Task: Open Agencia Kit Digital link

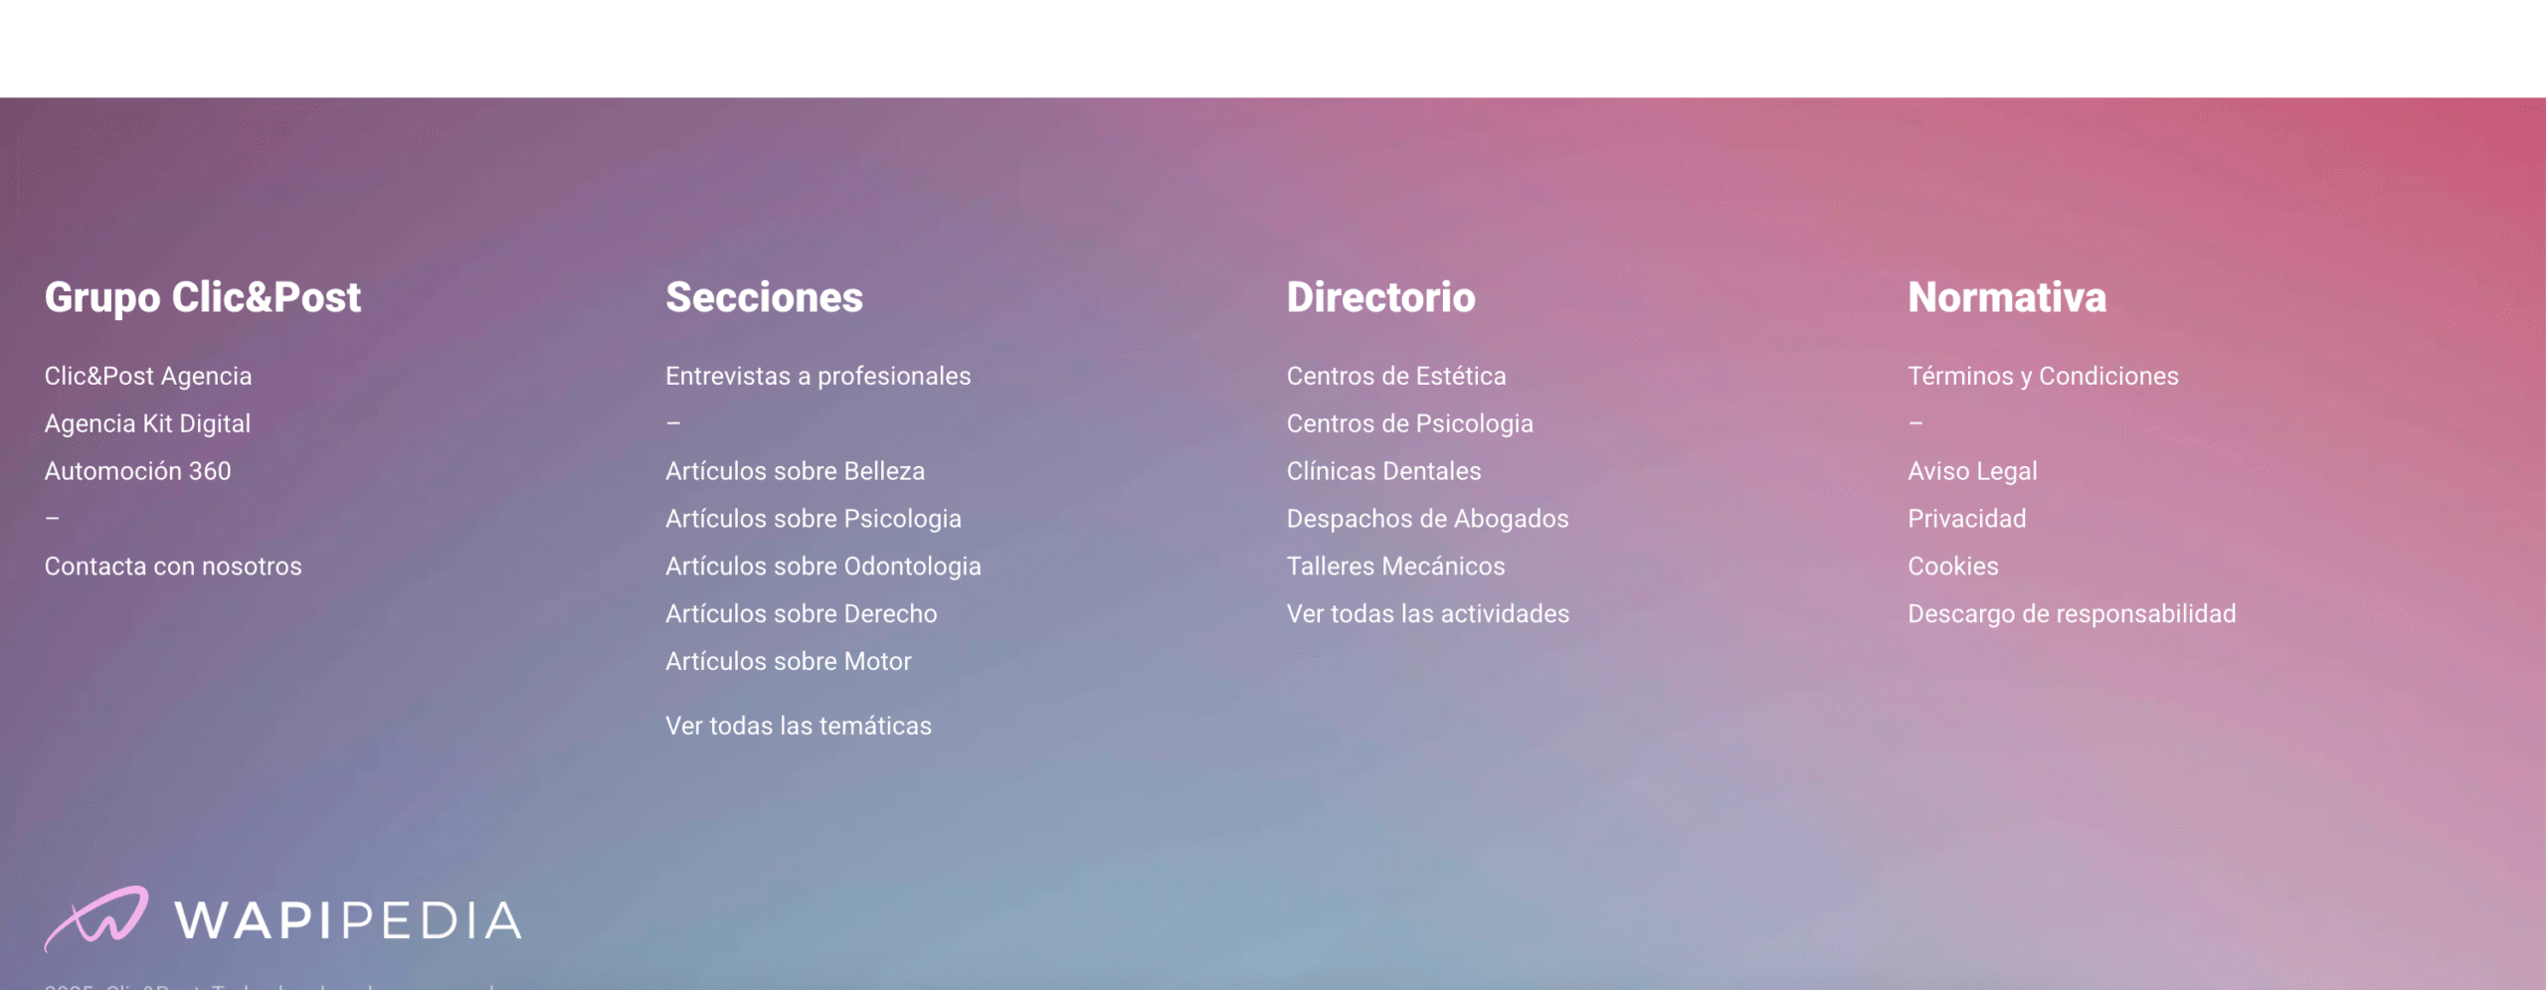Action: 147,423
